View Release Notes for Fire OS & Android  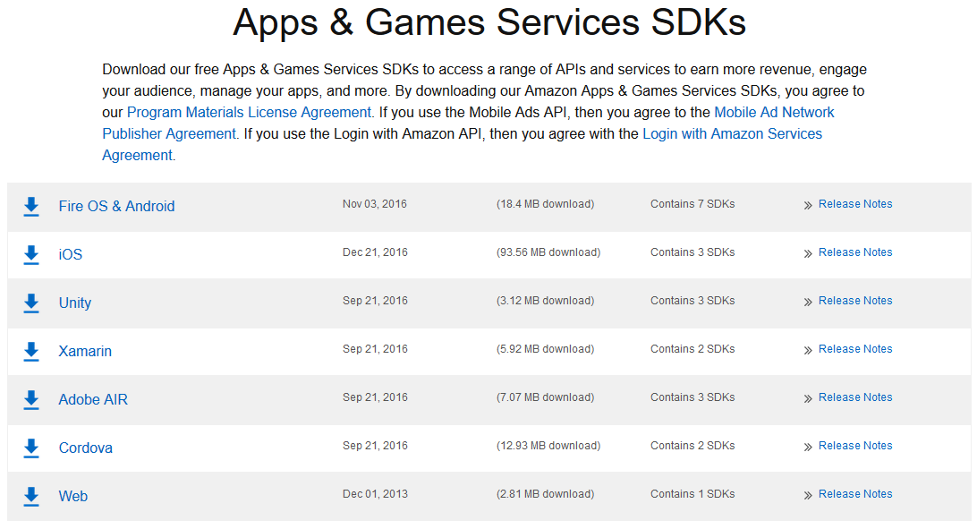click(855, 204)
